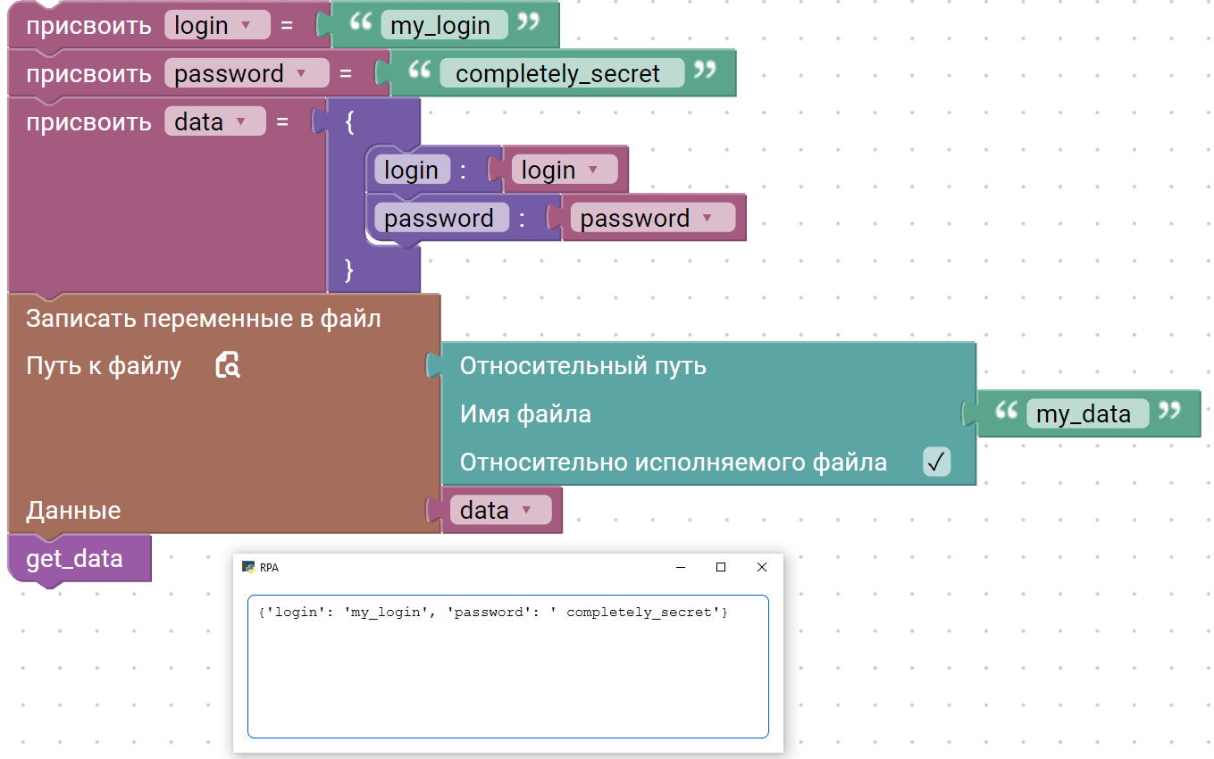Close the RPA output window
Screen dimensions: 1214x759
(762, 567)
